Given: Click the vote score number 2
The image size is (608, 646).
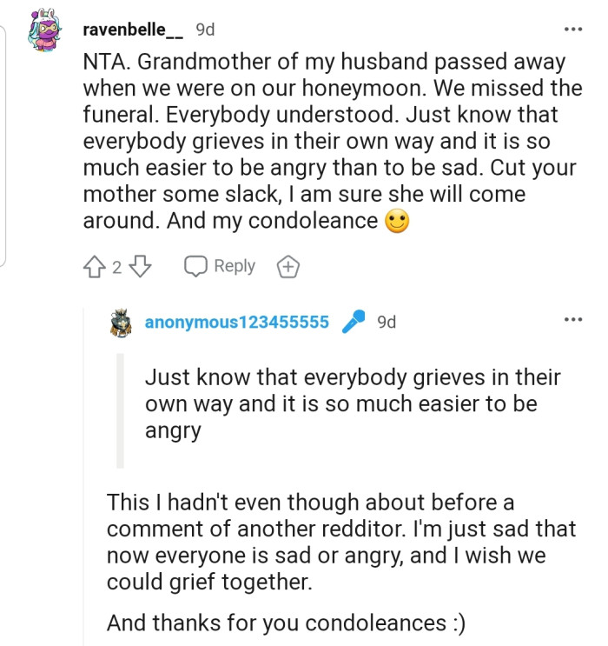Looking at the screenshot, I should [x=117, y=267].
